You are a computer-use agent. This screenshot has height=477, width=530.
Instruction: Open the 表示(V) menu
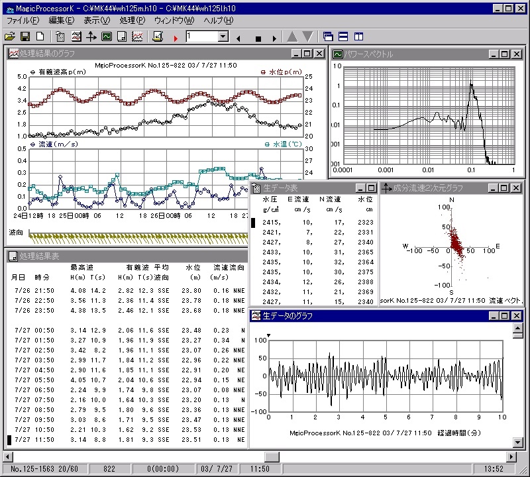(x=97, y=21)
